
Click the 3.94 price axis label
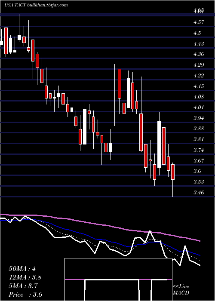(x=199, y=118)
